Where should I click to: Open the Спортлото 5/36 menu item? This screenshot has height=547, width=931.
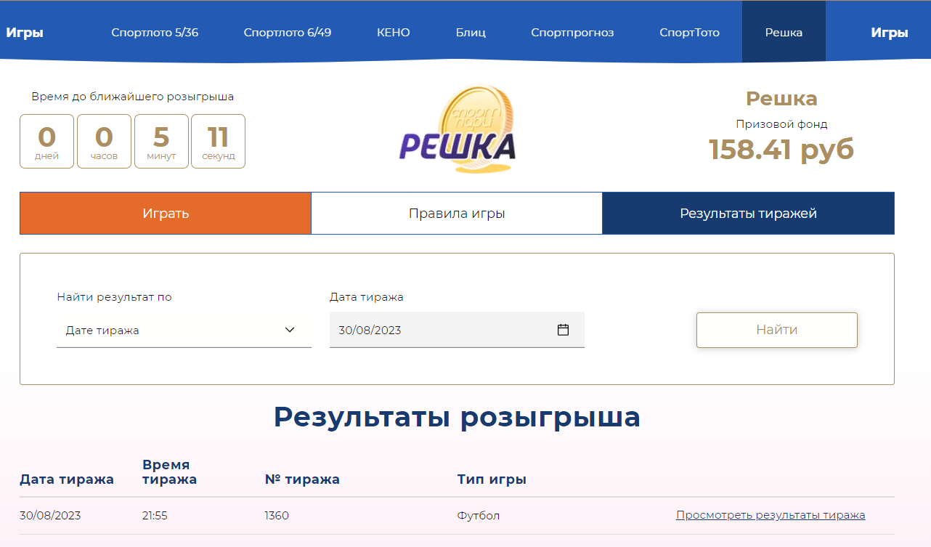click(x=155, y=33)
